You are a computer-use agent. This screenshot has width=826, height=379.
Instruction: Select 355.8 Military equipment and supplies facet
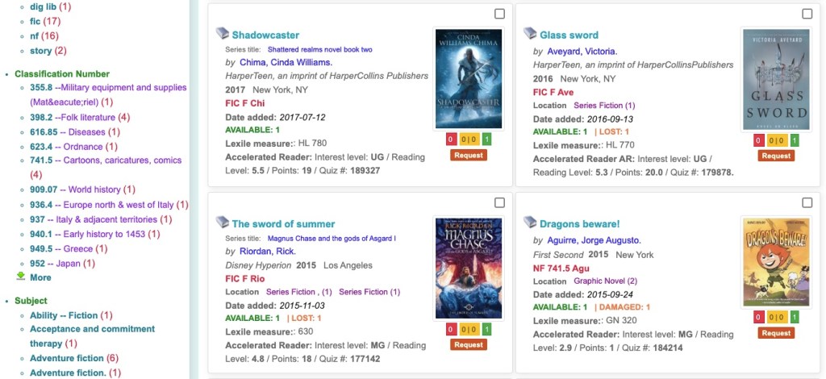tap(108, 95)
